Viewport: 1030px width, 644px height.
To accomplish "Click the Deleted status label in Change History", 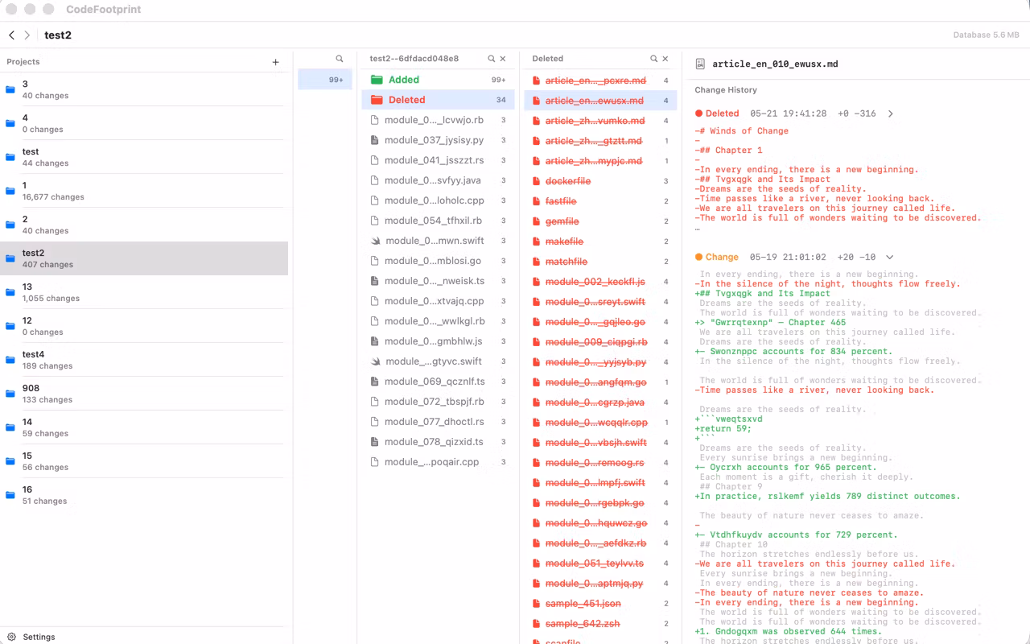I will pyautogui.click(x=722, y=114).
